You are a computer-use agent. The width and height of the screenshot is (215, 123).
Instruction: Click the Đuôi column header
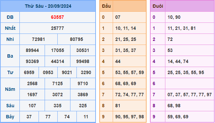tap(158, 6)
